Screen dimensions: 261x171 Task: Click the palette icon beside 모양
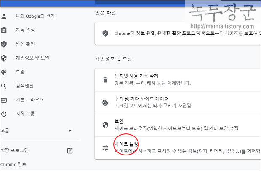tap(4, 72)
